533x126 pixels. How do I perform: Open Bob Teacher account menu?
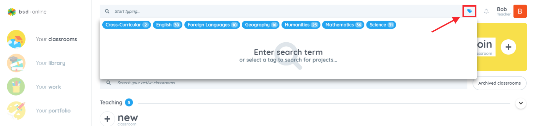click(504, 11)
